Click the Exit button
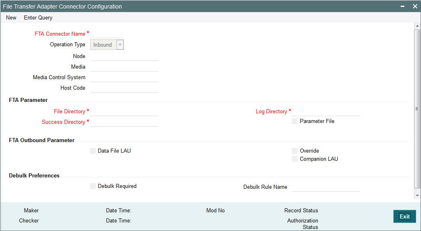The image size is (421, 231). [x=405, y=216]
